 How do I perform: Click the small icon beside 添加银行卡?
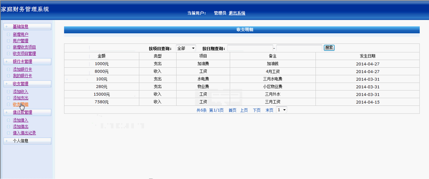point(9,70)
